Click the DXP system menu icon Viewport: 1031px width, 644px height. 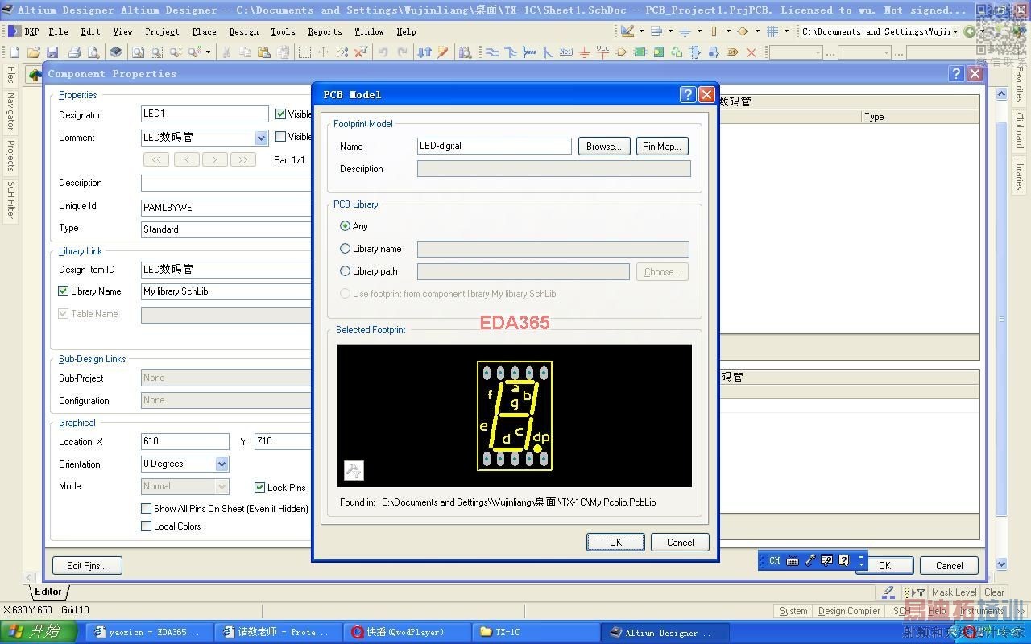[23, 31]
